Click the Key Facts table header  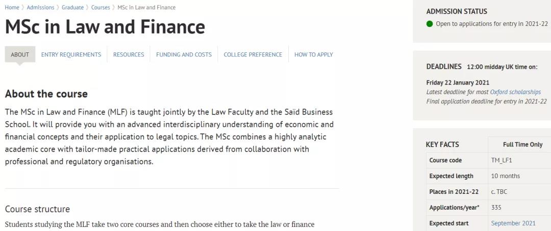442,145
